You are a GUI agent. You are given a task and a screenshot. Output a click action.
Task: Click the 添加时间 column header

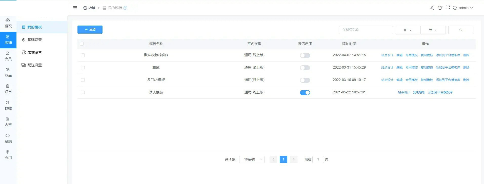coord(349,44)
